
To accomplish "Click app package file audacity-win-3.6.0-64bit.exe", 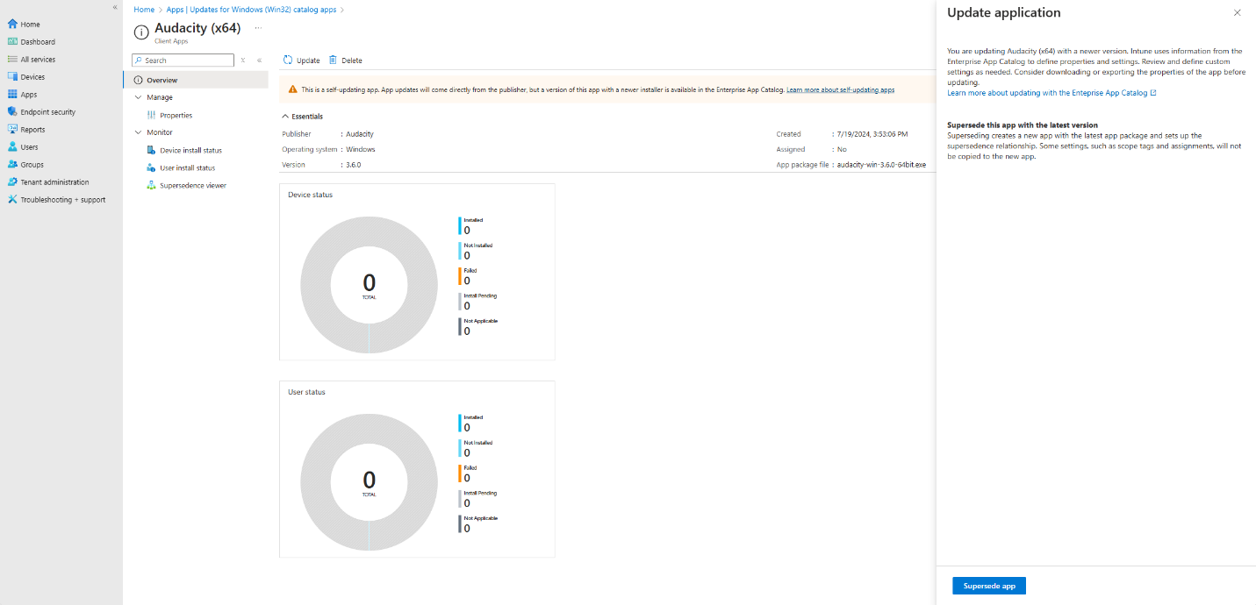I will coord(881,164).
